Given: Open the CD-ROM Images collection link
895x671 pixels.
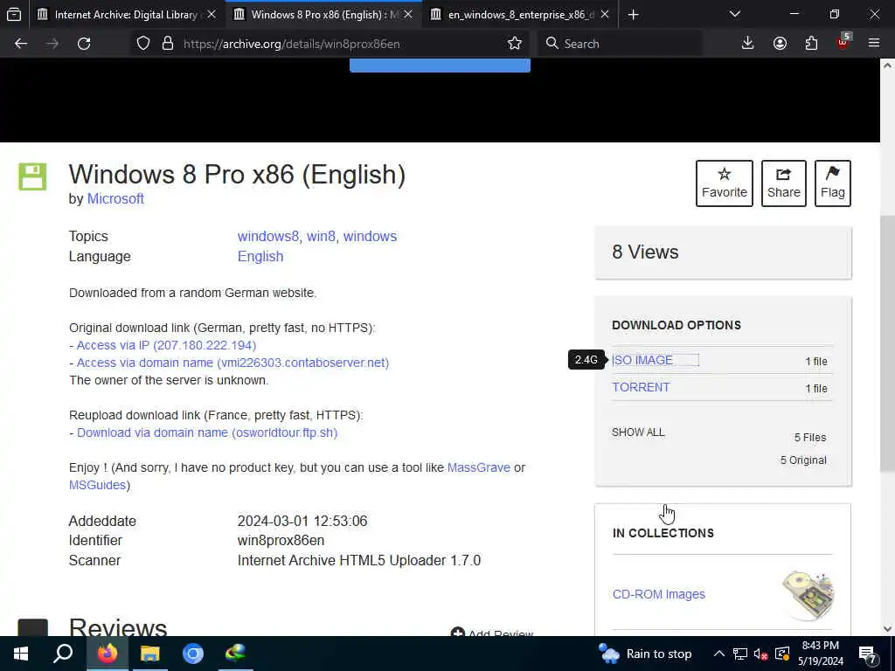Looking at the screenshot, I should point(659,594).
